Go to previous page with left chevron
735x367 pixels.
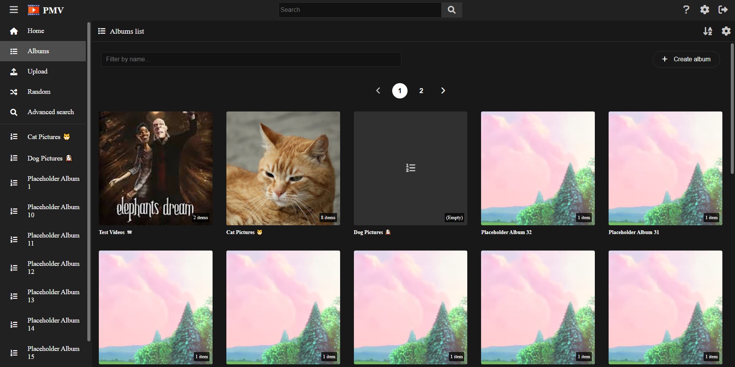point(378,91)
